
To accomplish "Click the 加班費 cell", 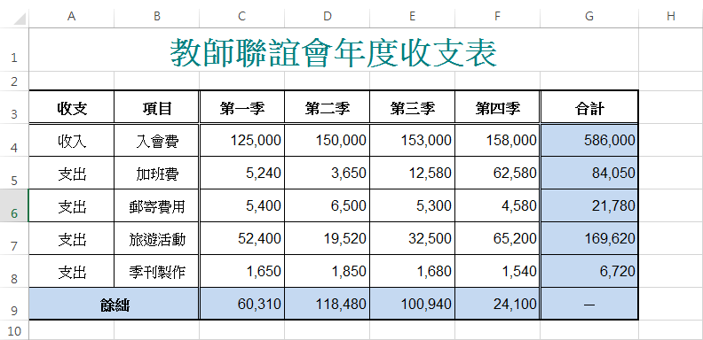I will coord(157,173).
